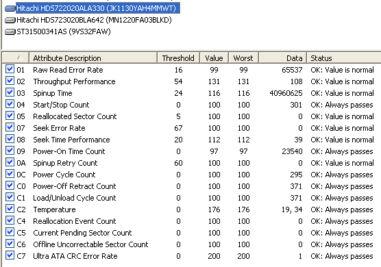Toggle the Power Cycle Count checkbox
Image resolution: width=381 pixels, height=267 pixels.
(10, 174)
